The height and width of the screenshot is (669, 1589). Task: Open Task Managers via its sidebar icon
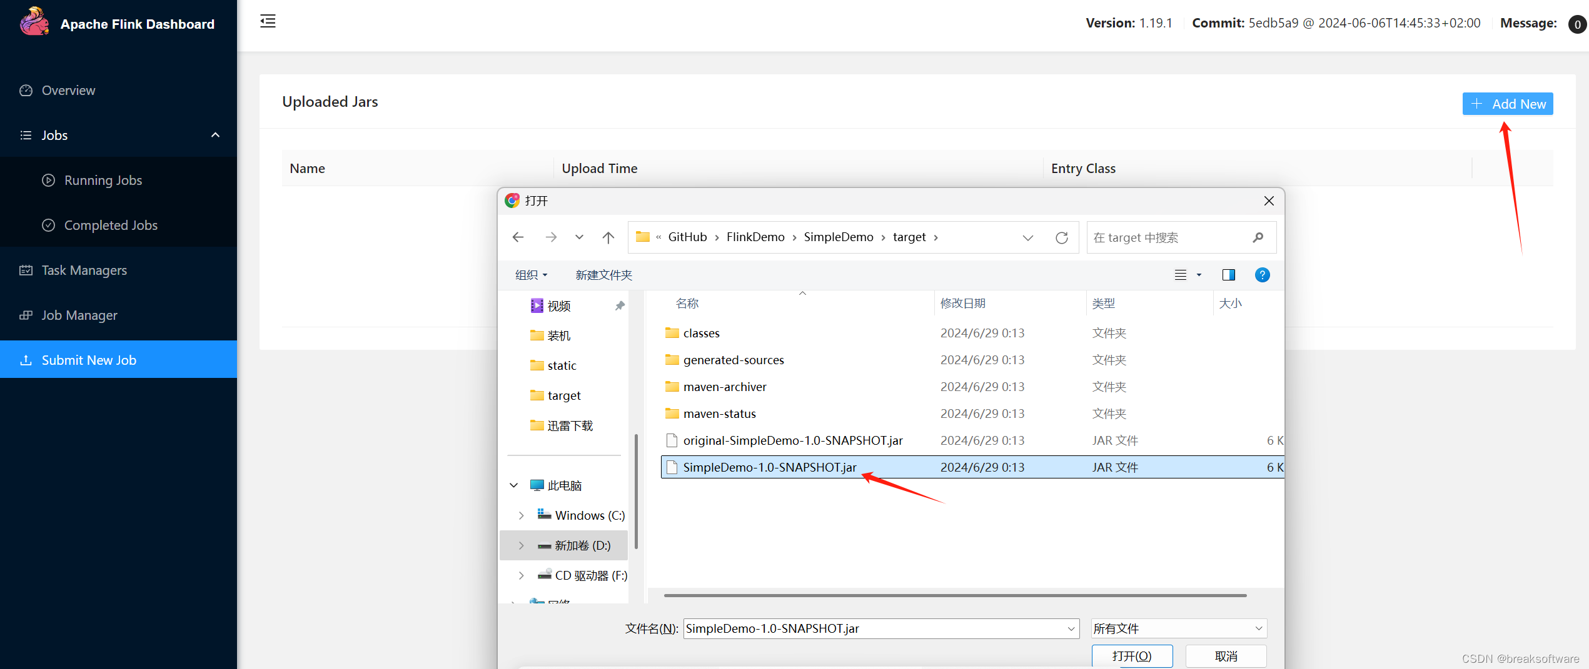pos(26,270)
